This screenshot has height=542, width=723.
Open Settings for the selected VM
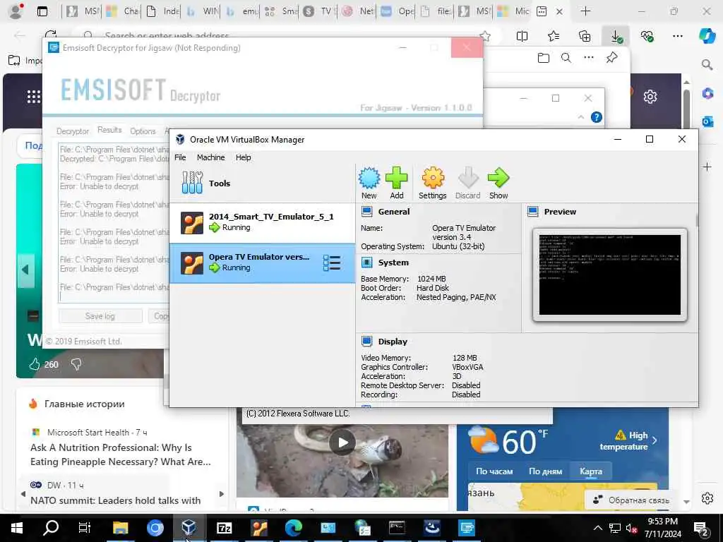click(x=433, y=183)
